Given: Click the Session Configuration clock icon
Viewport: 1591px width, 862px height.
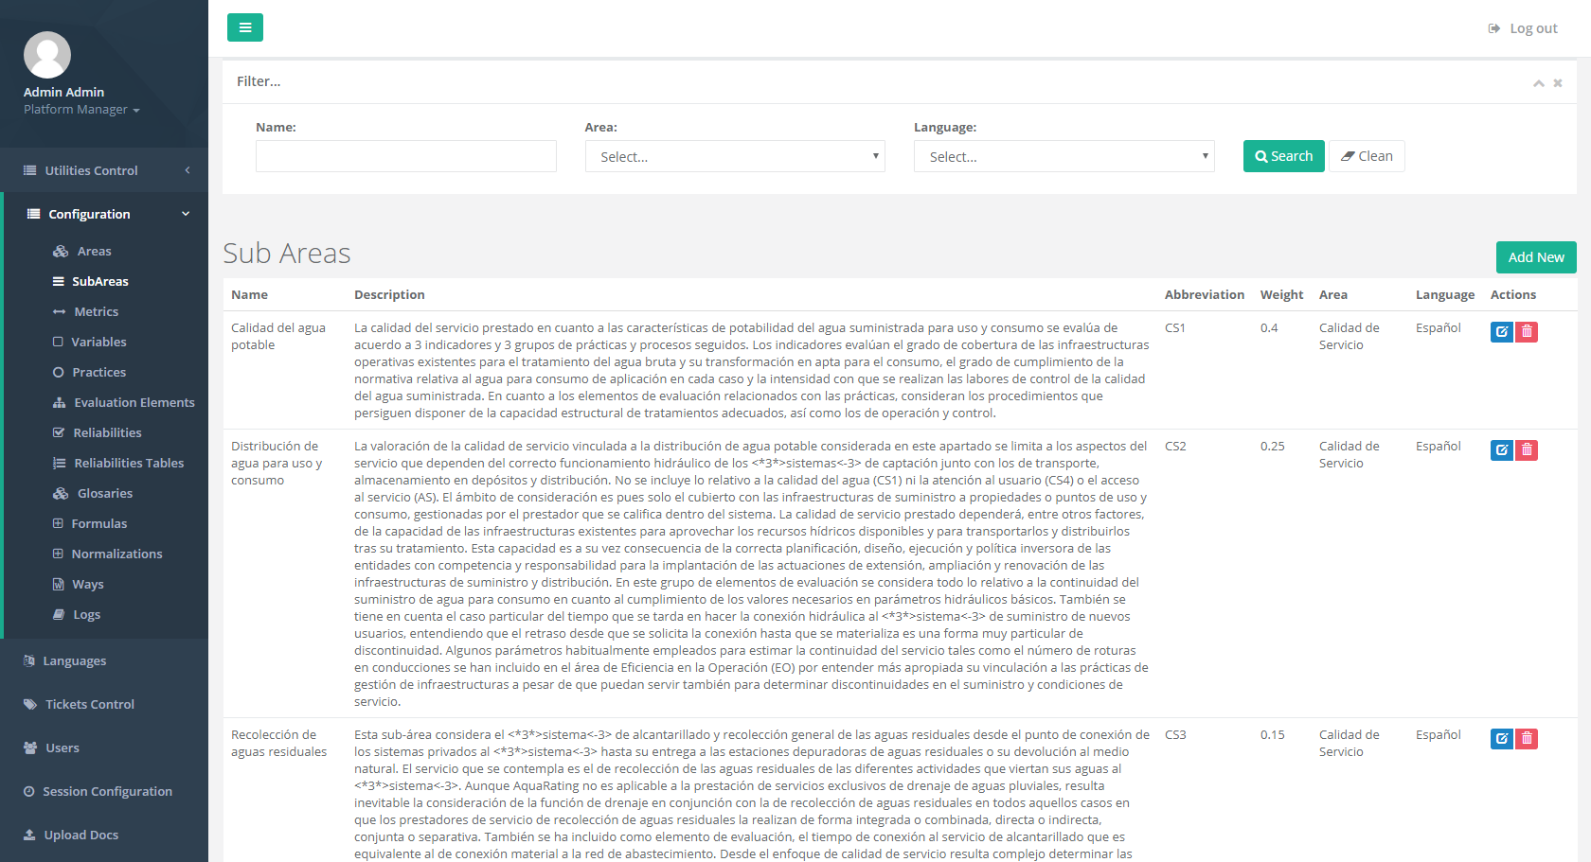Looking at the screenshot, I should tap(29, 791).
